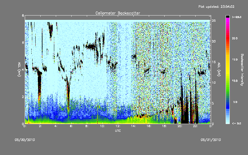Select the 'UTC' time axis label
The height and width of the screenshot is (155, 248).
point(118,131)
